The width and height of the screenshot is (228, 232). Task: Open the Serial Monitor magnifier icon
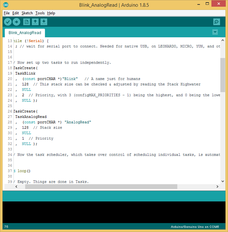[217, 22]
